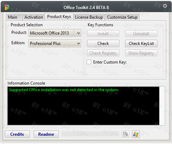Viewport: 172px width, 144px height.
Task: Open the Credits button
Action: pos(17,134)
